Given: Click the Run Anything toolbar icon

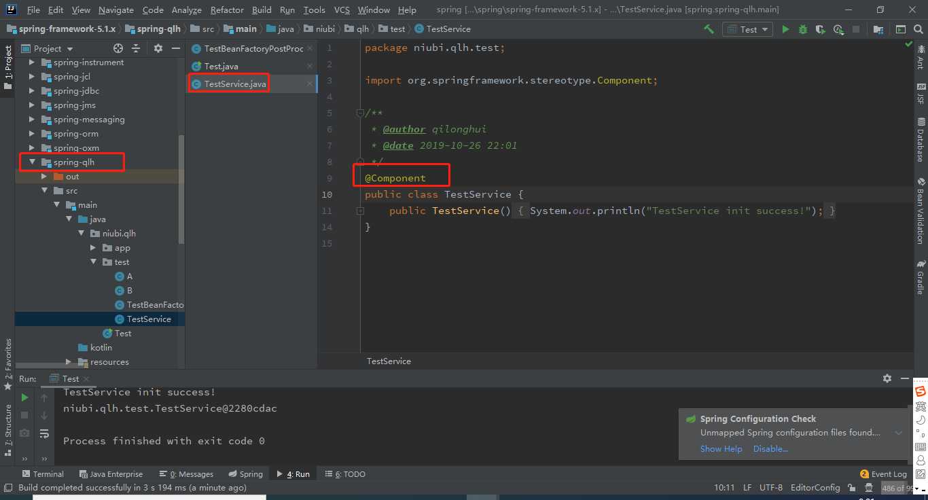Looking at the screenshot, I should point(900,29).
